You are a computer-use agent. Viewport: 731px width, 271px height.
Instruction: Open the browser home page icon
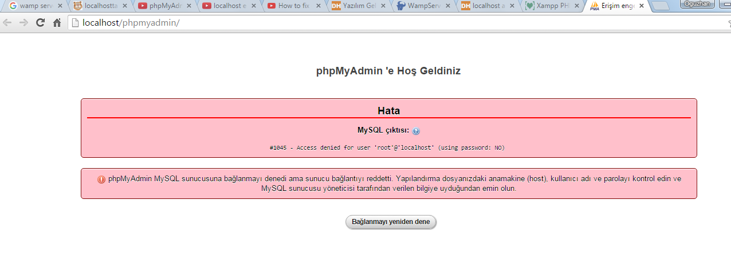pos(57,23)
